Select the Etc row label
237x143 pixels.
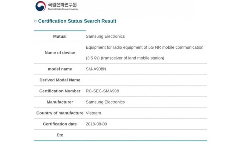coord(60,135)
